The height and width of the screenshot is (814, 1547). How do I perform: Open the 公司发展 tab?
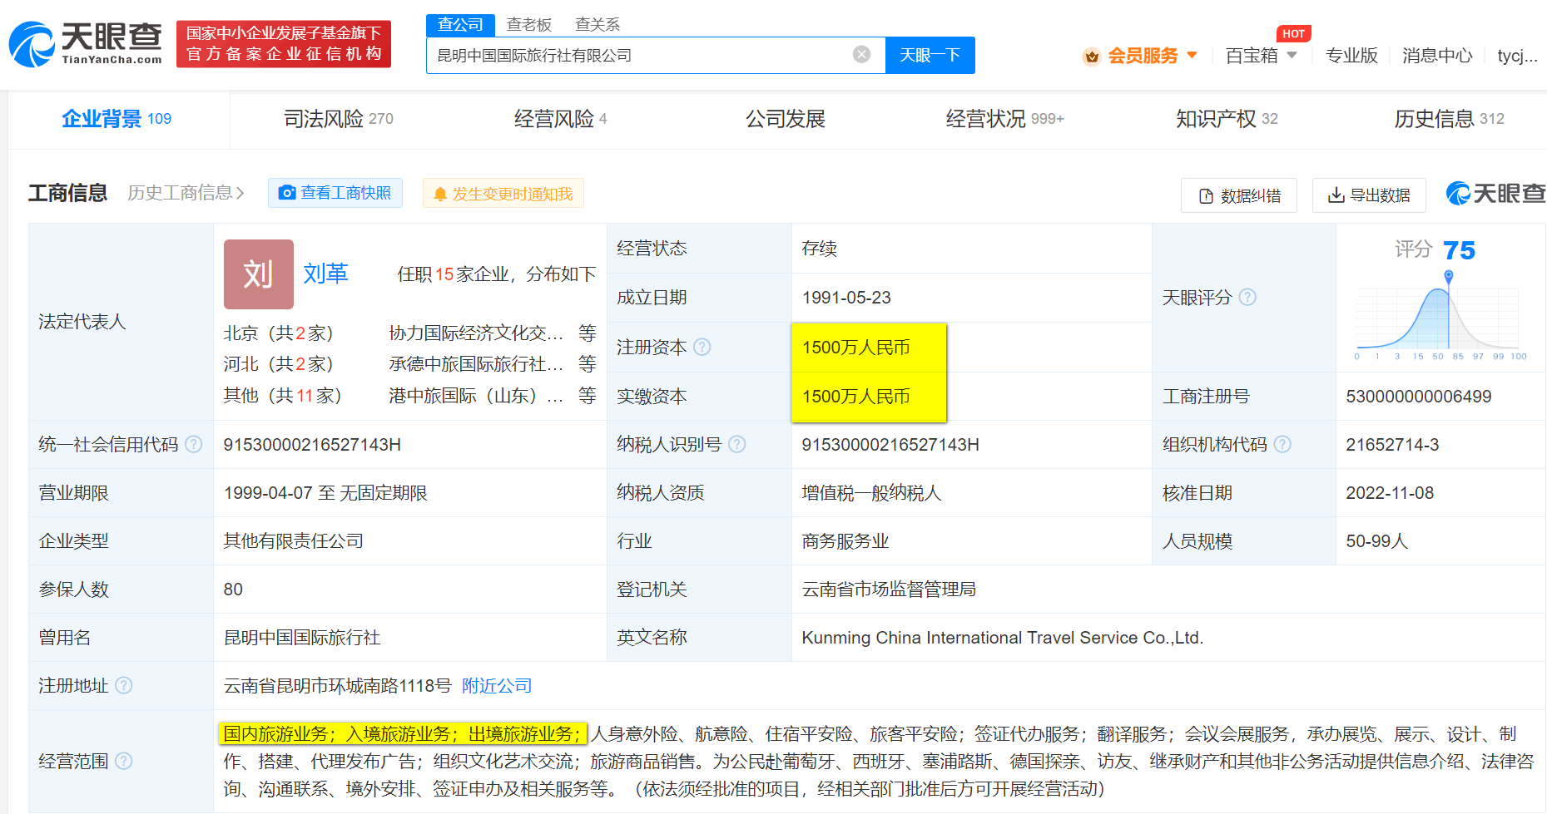(785, 119)
